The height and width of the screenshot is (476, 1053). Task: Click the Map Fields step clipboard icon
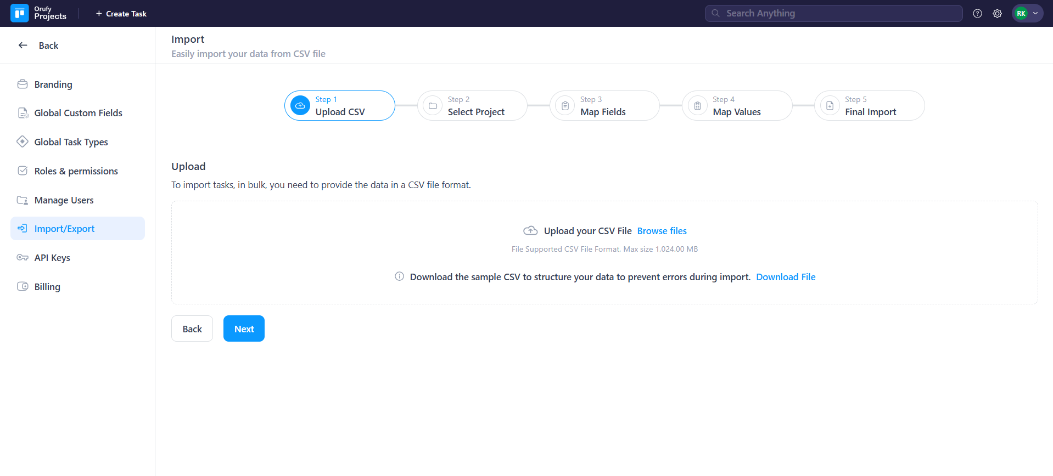565,106
